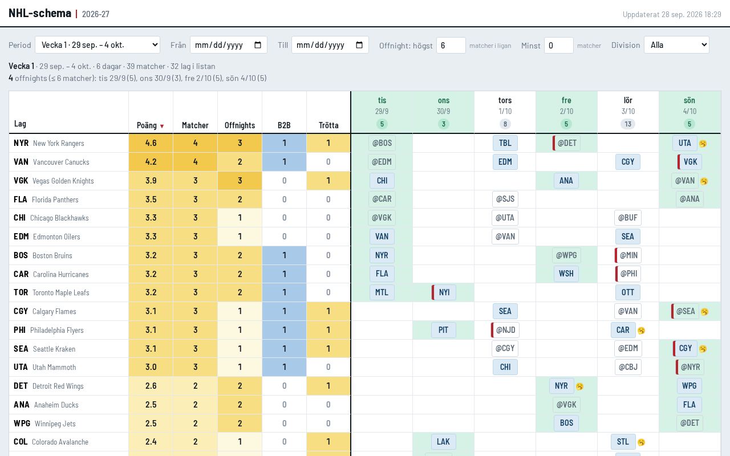
Task: Select the tors 1/10 day column header
Action: (x=505, y=112)
